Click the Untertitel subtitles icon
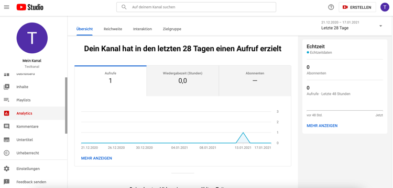This screenshot has width=393, height=188. click(6, 140)
